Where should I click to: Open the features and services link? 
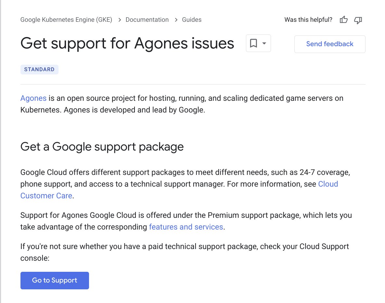click(x=186, y=227)
